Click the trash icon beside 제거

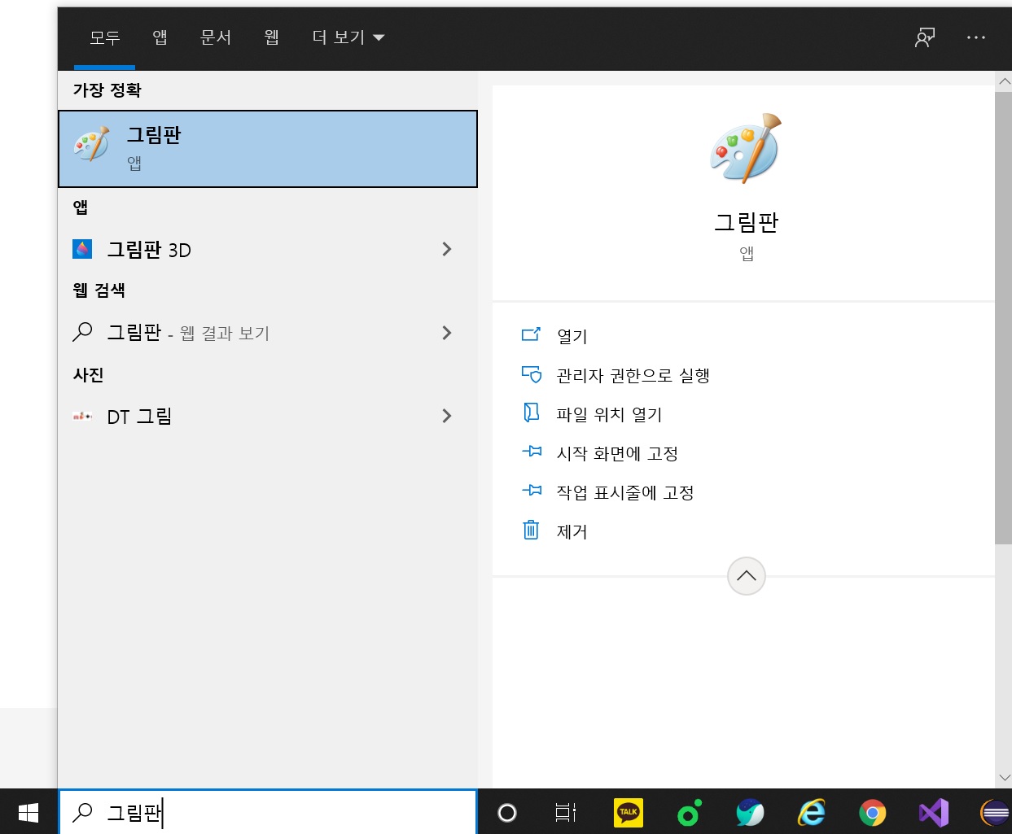coord(531,530)
